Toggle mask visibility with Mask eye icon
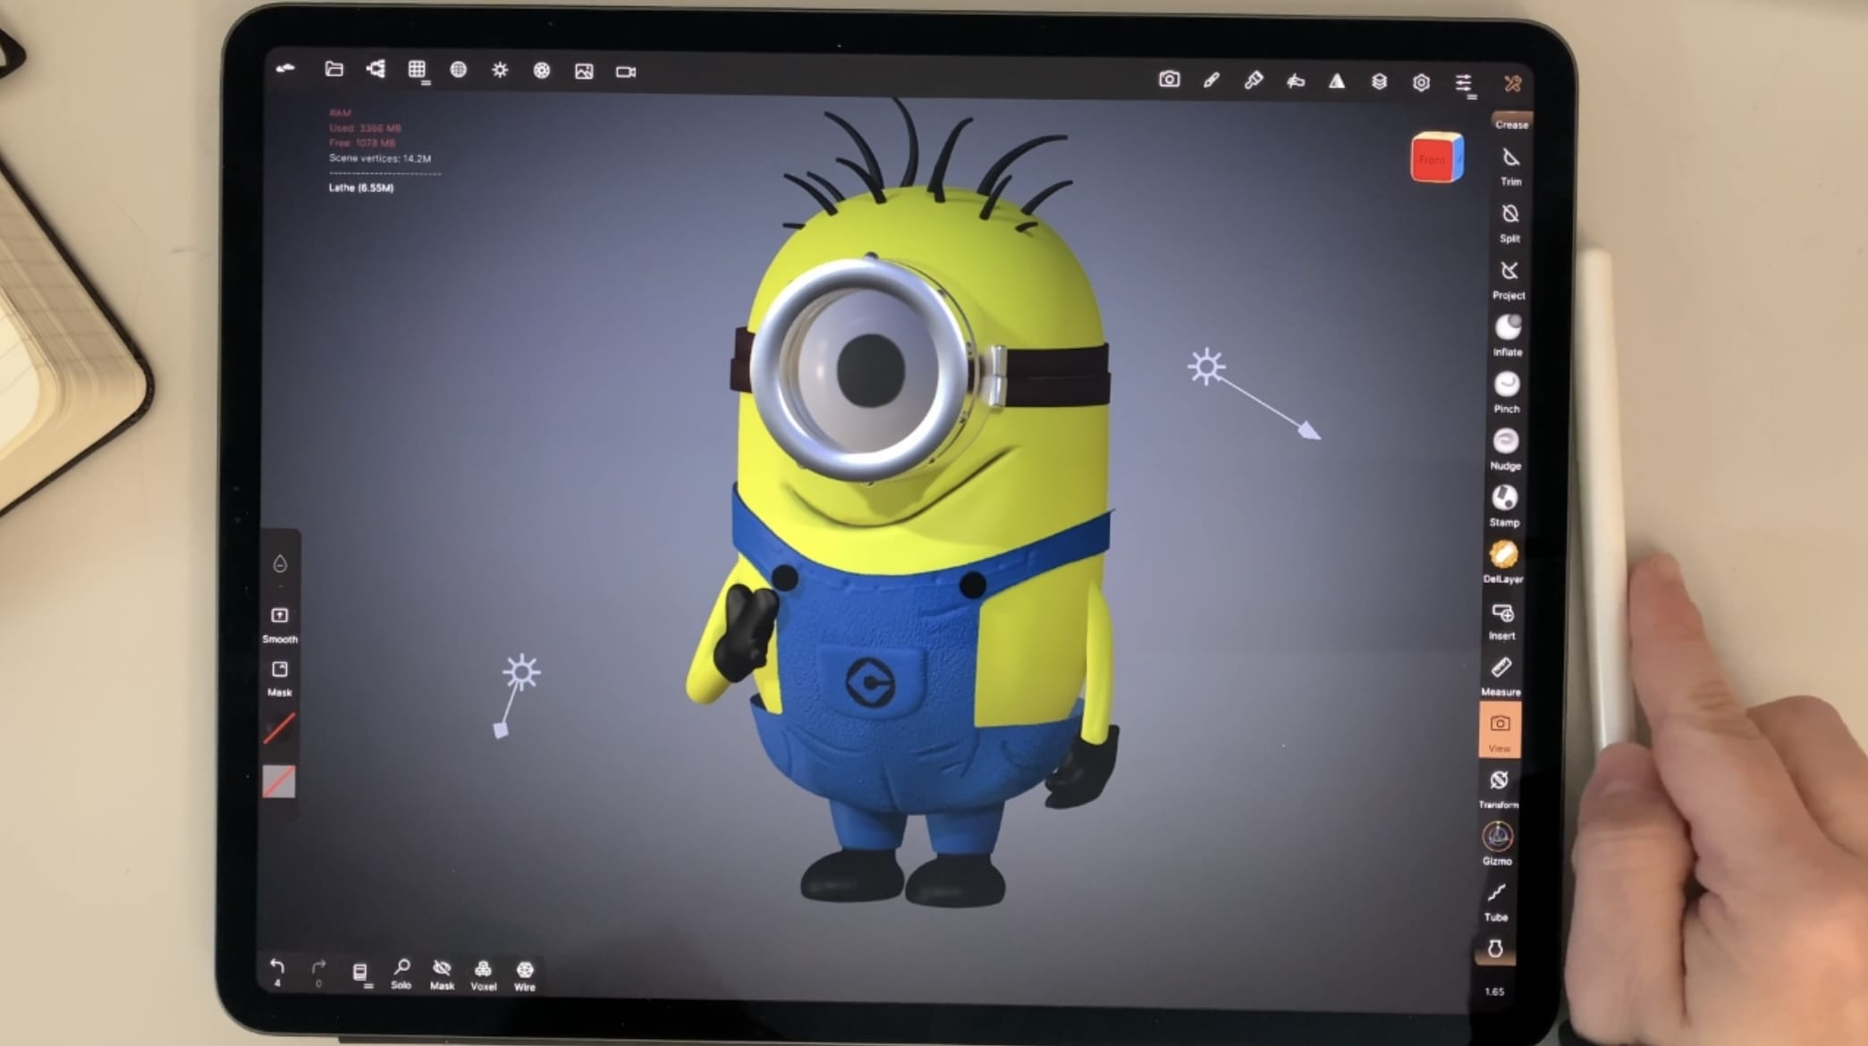Screen dimensions: 1868x1046 pos(442,970)
